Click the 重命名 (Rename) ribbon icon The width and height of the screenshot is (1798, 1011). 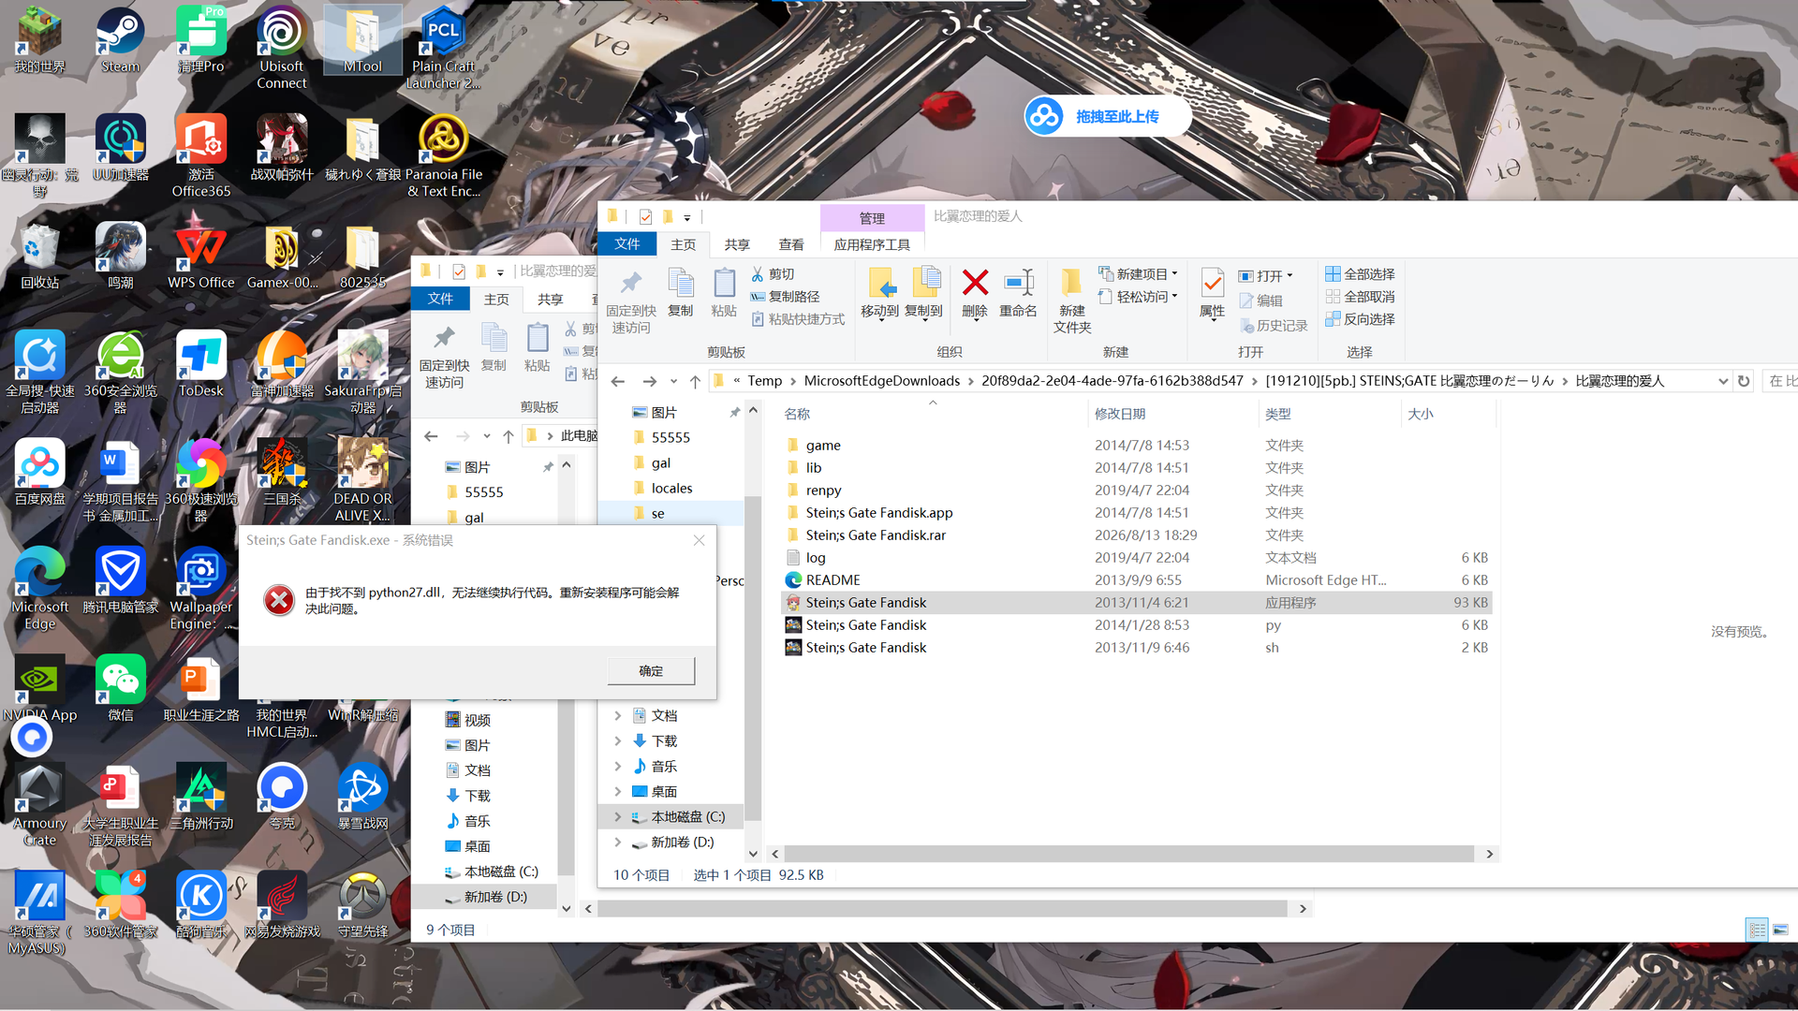pos(1018,293)
